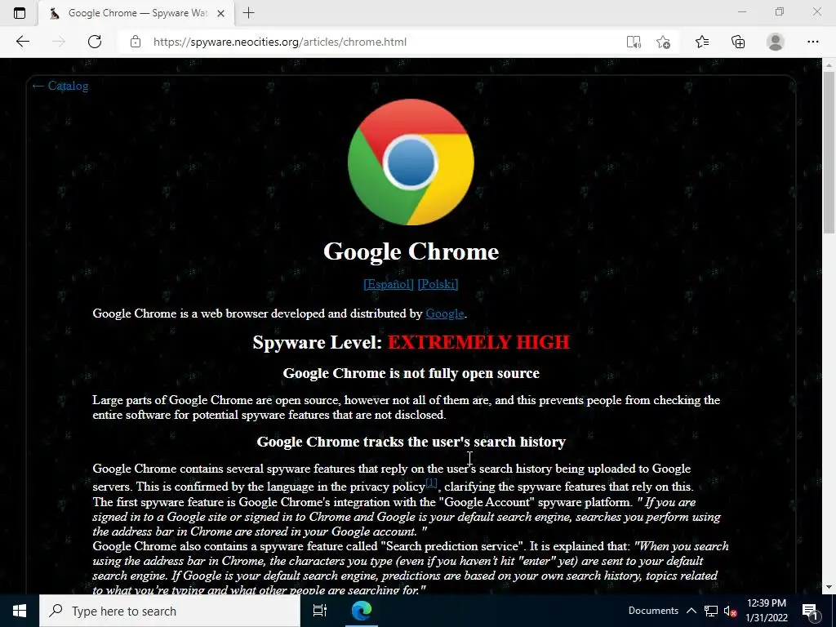
Task: Switch to the Polski translation
Action: (x=438, y=284)
